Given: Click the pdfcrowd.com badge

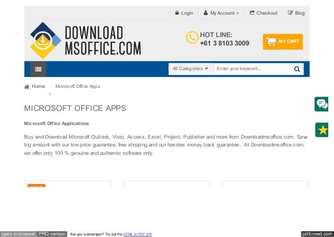Looking at the screenshot, I should [317, 234].
